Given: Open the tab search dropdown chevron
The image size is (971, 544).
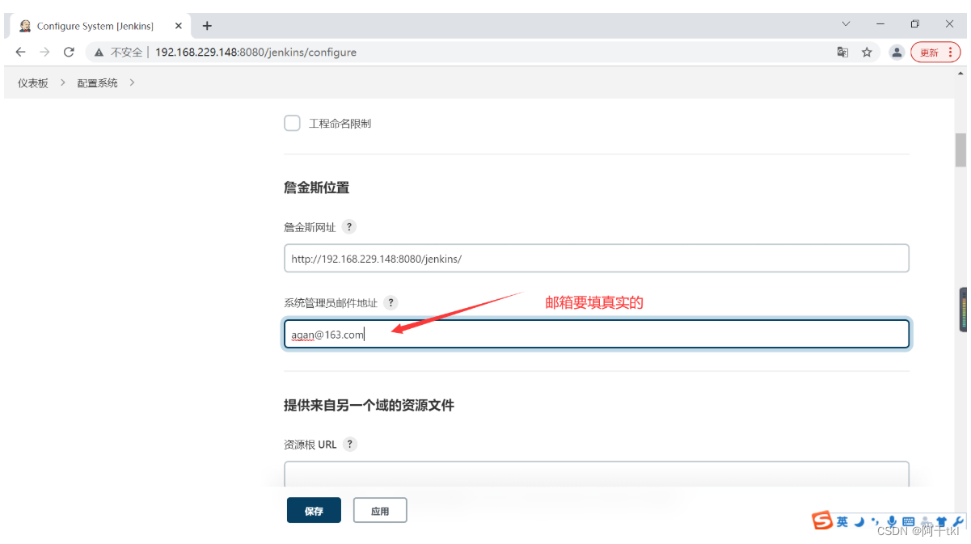Looking at the screenshot, I should point(846,23).
